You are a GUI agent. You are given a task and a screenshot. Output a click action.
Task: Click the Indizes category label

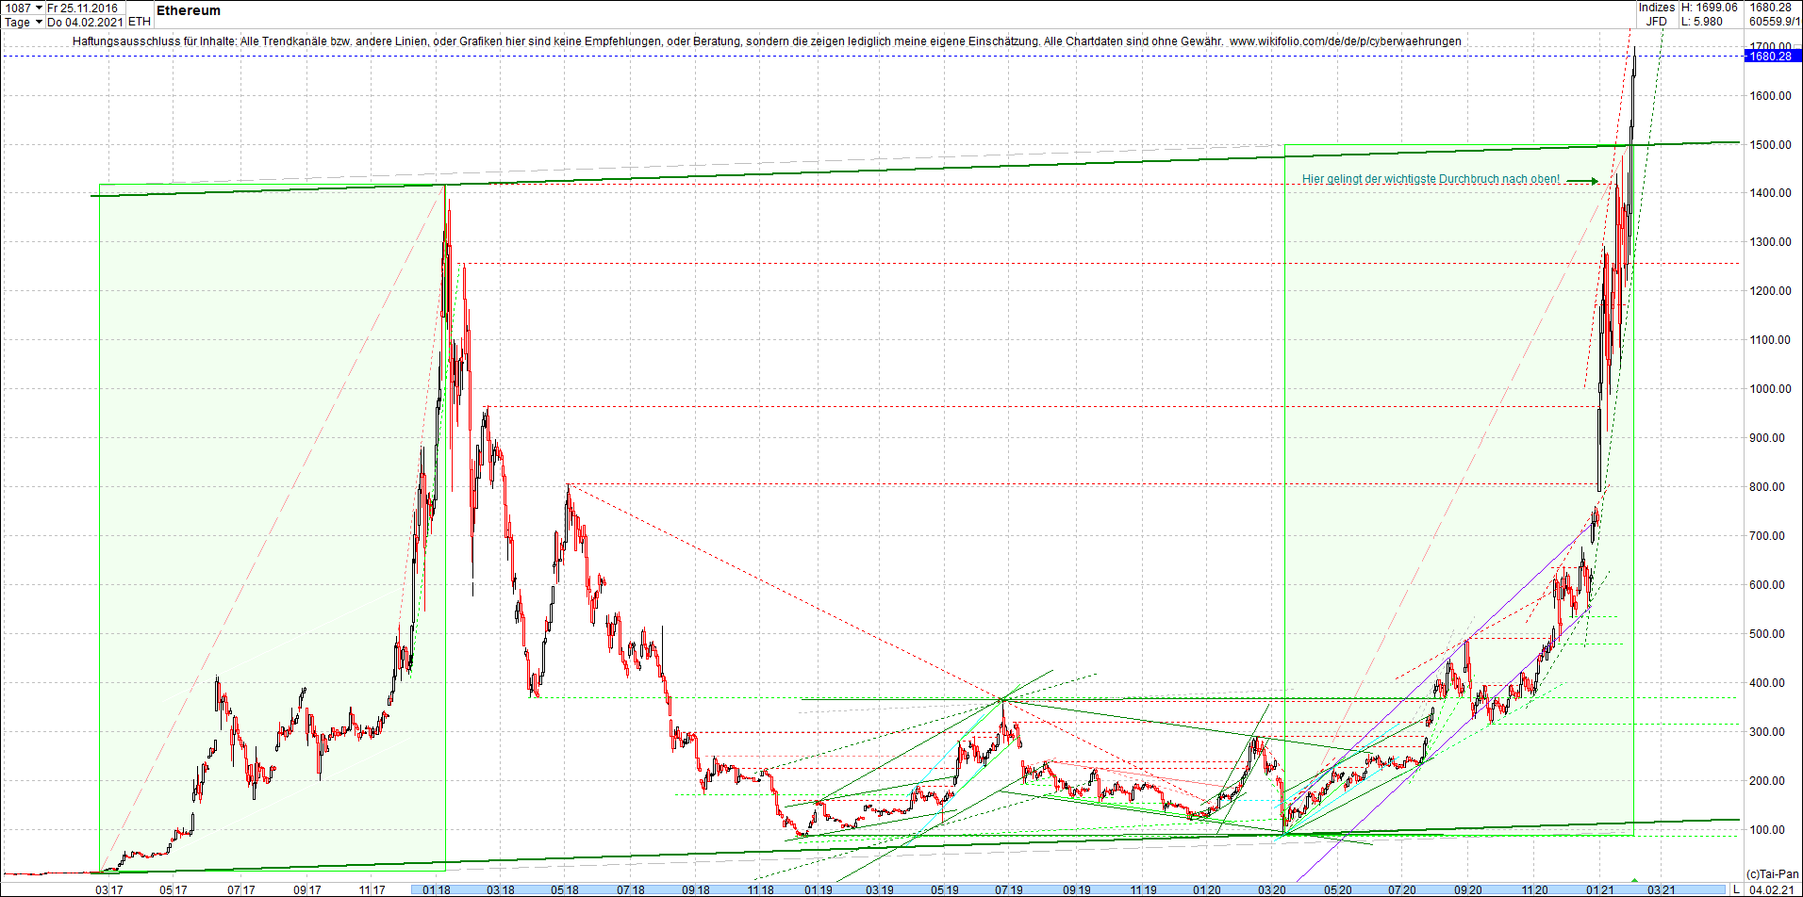[x=1657, y=8]
